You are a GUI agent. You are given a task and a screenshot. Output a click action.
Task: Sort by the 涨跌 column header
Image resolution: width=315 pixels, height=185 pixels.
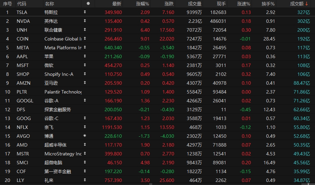point(169,4)
